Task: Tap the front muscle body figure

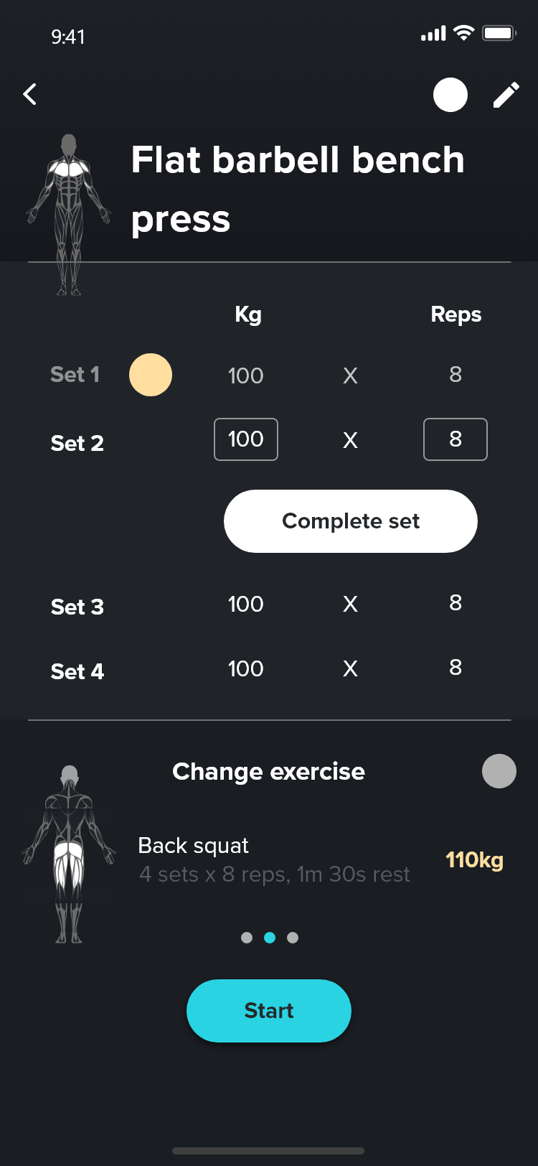Action: (69, 214)
